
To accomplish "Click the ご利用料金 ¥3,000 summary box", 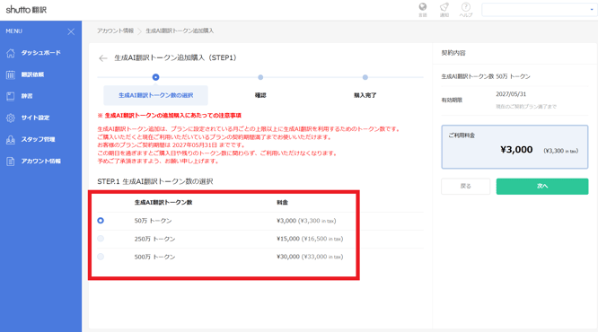I will (514, 147).
